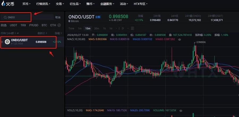
Task: Toggle VOL indicator visibility eye icon
Action: (x=181, y=110)
